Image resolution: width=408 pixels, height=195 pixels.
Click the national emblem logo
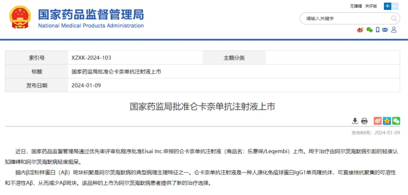point(20,17)
